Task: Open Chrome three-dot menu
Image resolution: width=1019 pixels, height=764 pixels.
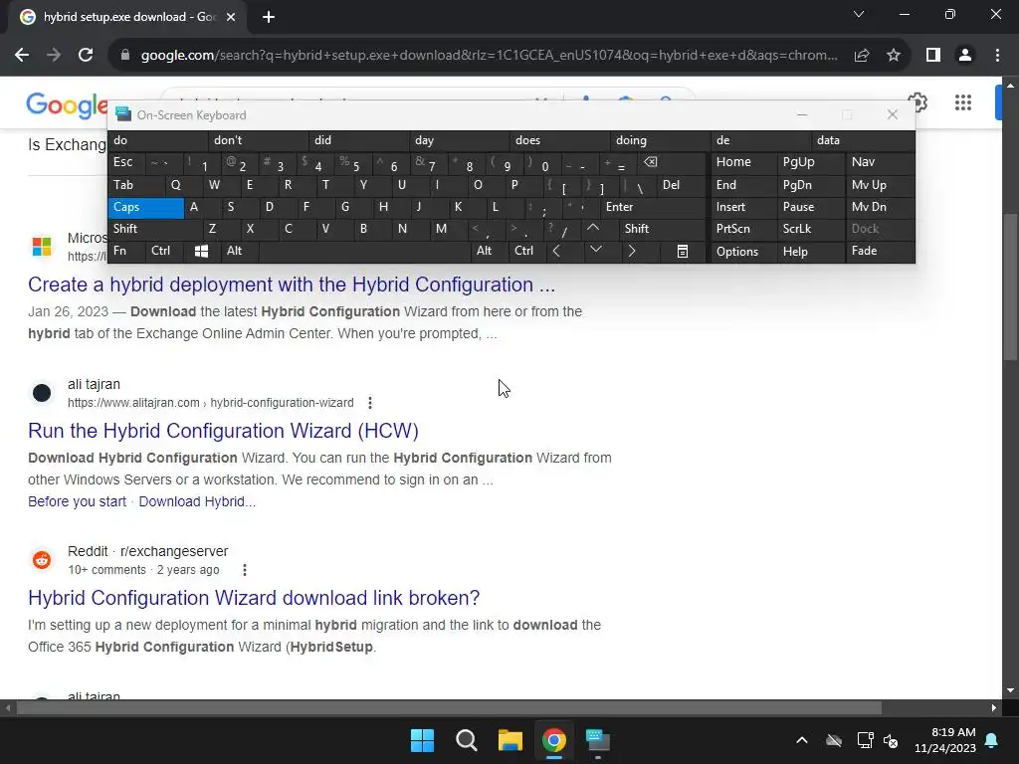Action: click(997, 56)
